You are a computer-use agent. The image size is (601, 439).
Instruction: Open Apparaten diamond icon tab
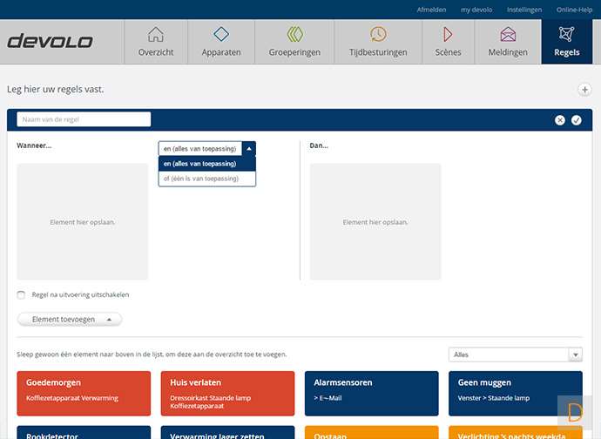coord(221,42)
